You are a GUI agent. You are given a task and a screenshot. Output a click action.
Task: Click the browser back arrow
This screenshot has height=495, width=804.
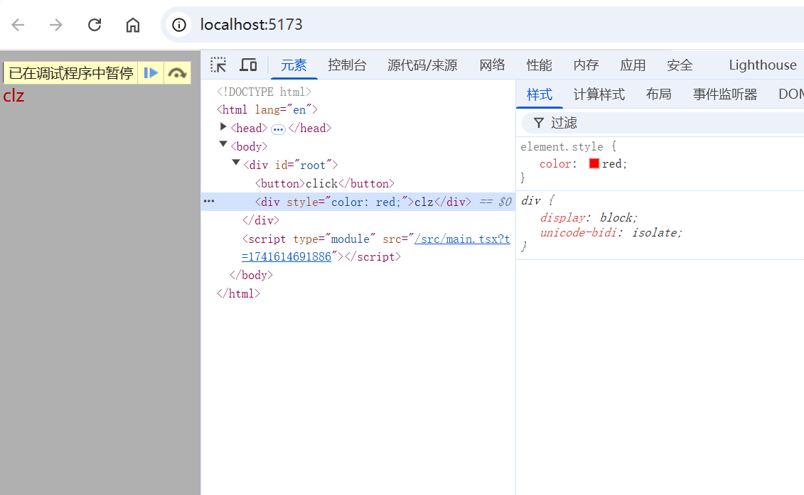pos(18,25)
